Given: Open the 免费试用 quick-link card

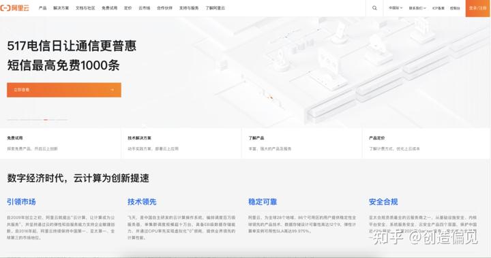Looking at the screenshot, I should click(61, 143).
